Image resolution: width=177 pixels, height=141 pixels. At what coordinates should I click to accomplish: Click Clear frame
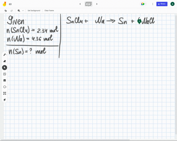click(x=49, y=11)
